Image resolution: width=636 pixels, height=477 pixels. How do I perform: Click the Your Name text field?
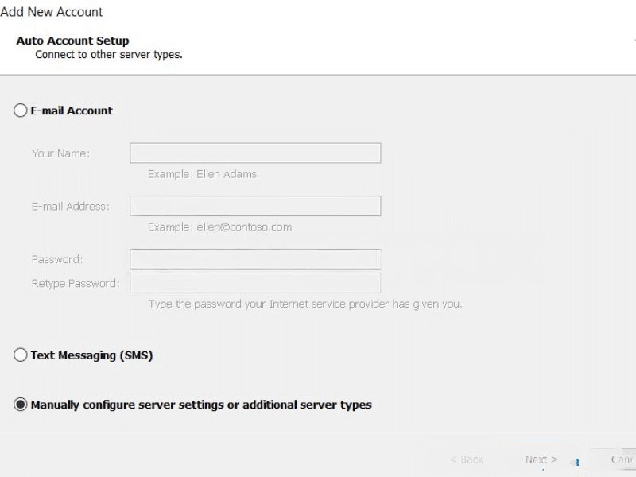pyautogui.click(x=255, y=153)
